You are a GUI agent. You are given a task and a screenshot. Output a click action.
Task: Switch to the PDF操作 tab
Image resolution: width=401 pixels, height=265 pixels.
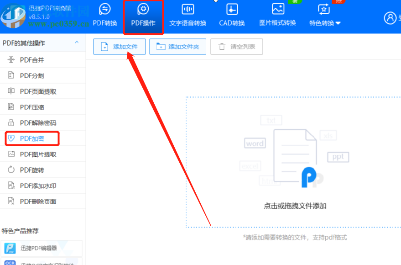pos(143,17)
